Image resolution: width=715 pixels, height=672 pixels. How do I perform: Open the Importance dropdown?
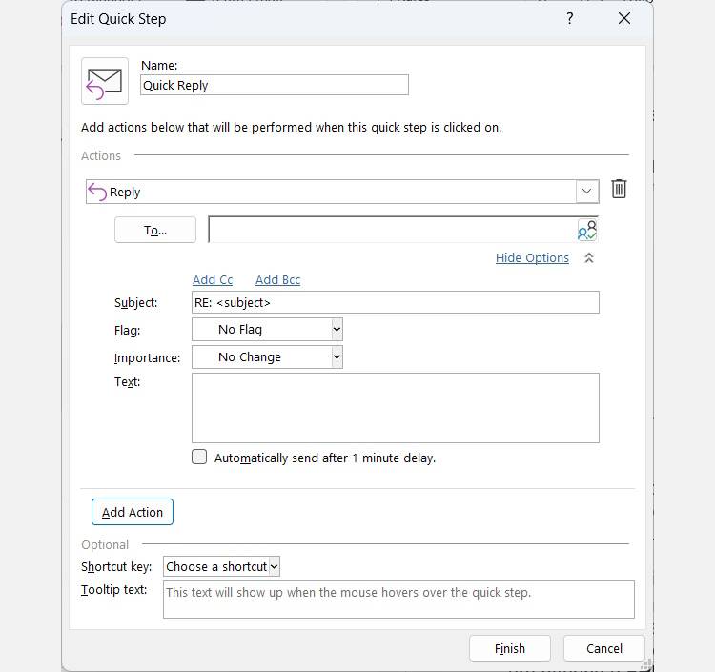pyautogui.click(x=337, y=356)
